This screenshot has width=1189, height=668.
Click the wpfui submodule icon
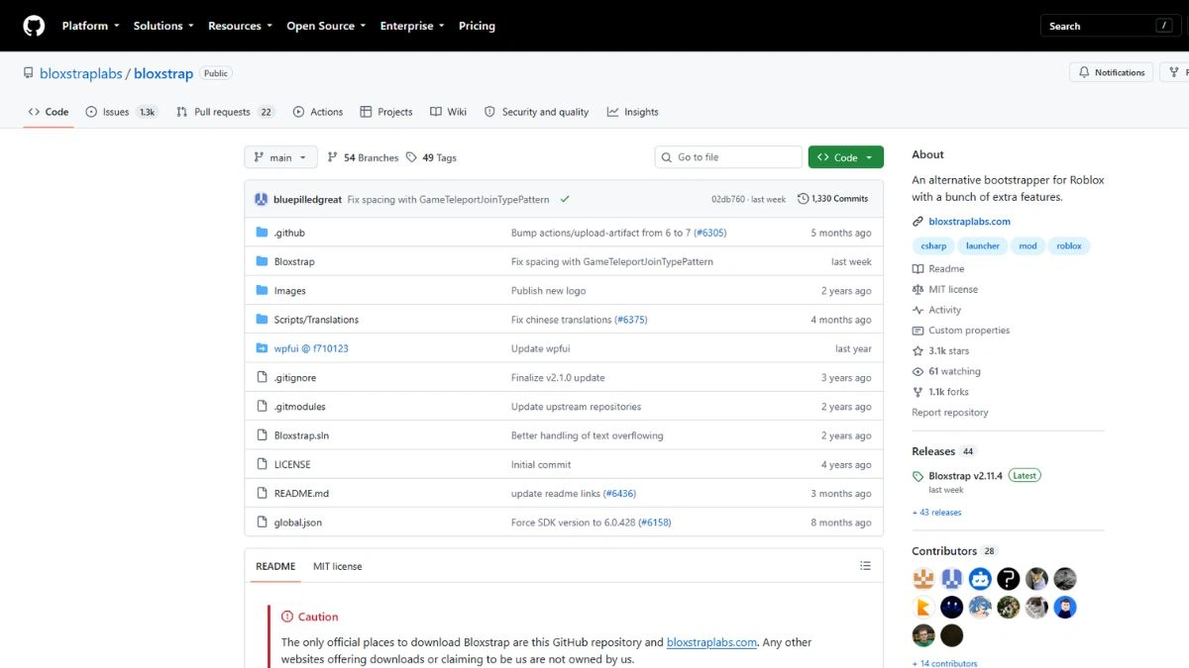pos(262,348)
